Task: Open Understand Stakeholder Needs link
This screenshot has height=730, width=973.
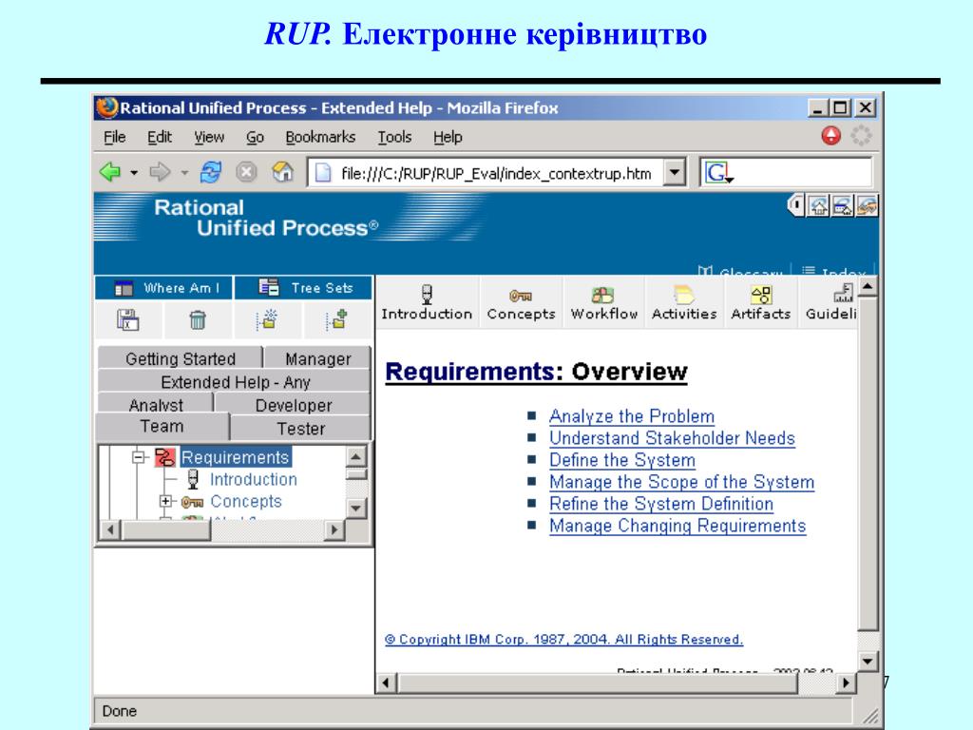Action: pos(672,438)
